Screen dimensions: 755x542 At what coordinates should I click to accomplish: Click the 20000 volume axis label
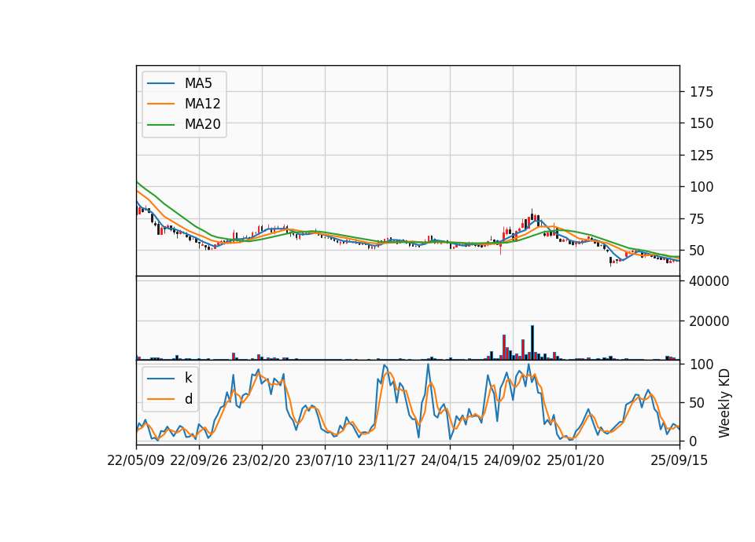pos(709,321)
